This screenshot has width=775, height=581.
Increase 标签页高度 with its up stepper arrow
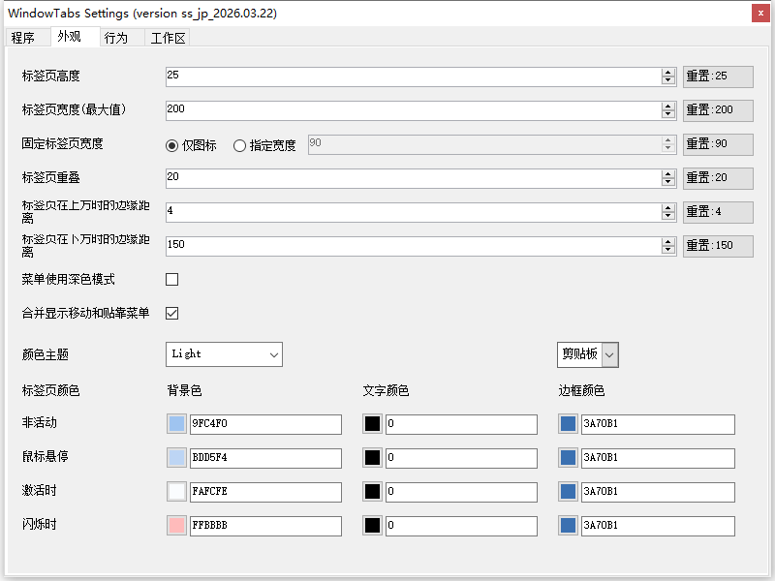tap(667, 72)
